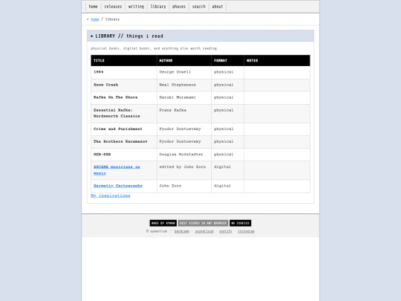Screen dimensions: 401x301
Task: Click the Franz Kafka author cell
Action: 184,114
